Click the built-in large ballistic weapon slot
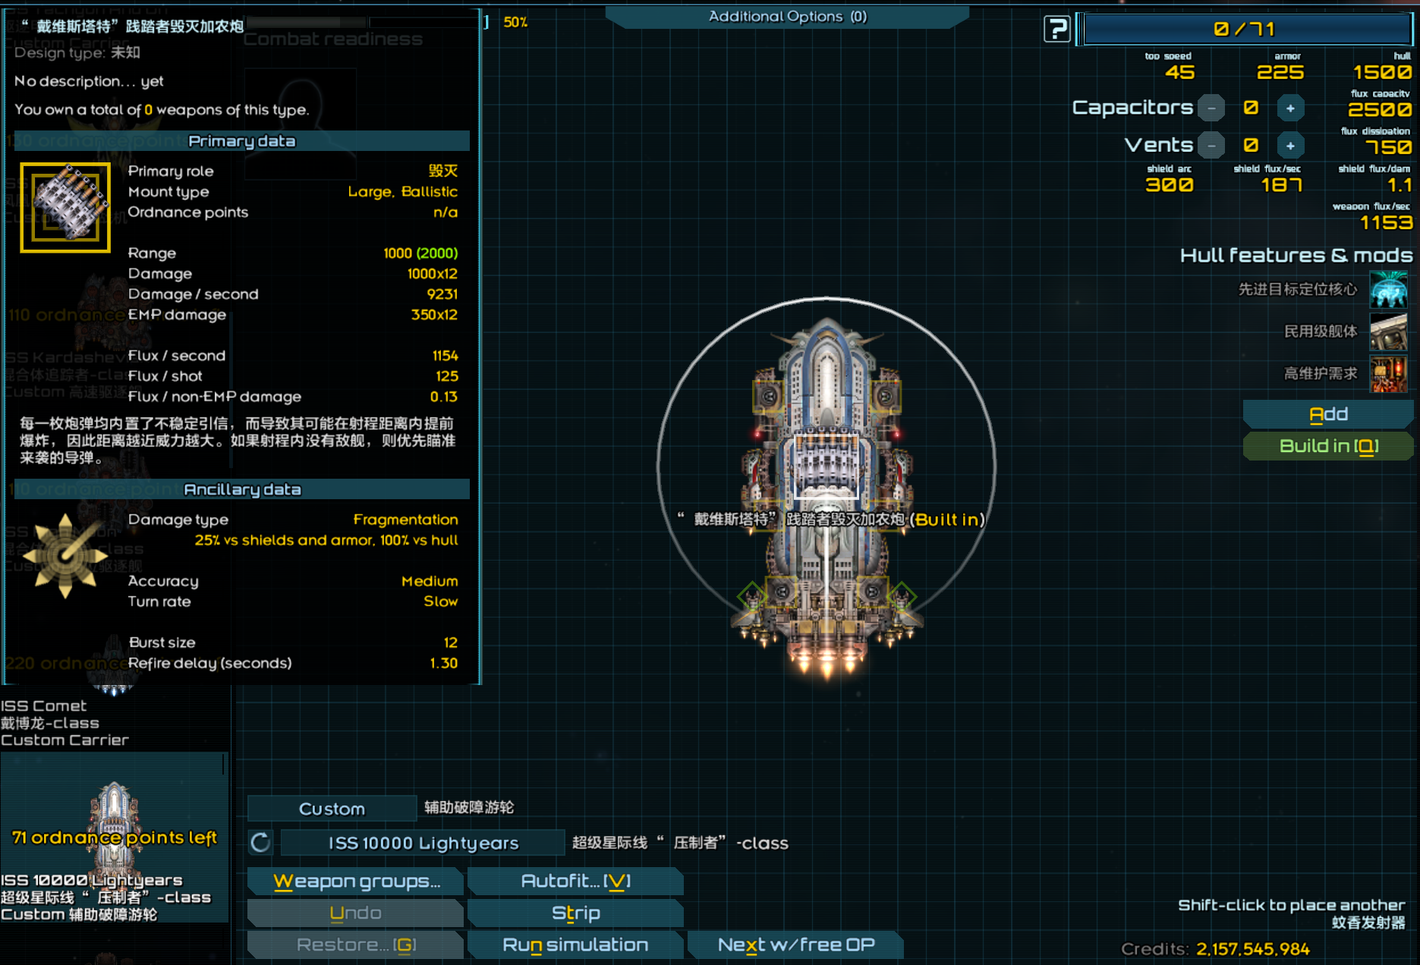Screen dimensions: 1420x965 tap(826, 465)
